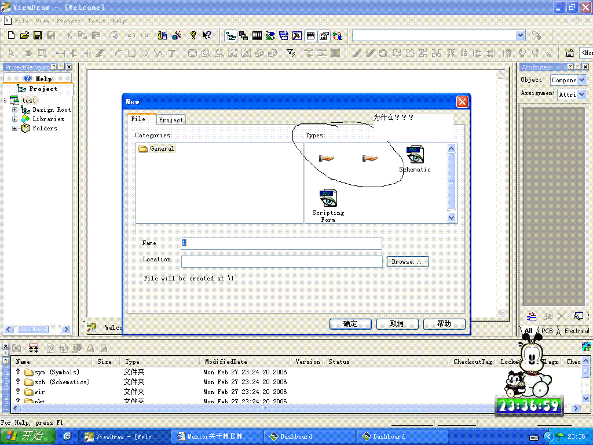Image resolution: width=593 pixels, height=445 pixels.
Task: Click the striped lines icon under Attributes panel
Action: click(x=532, y=316)
